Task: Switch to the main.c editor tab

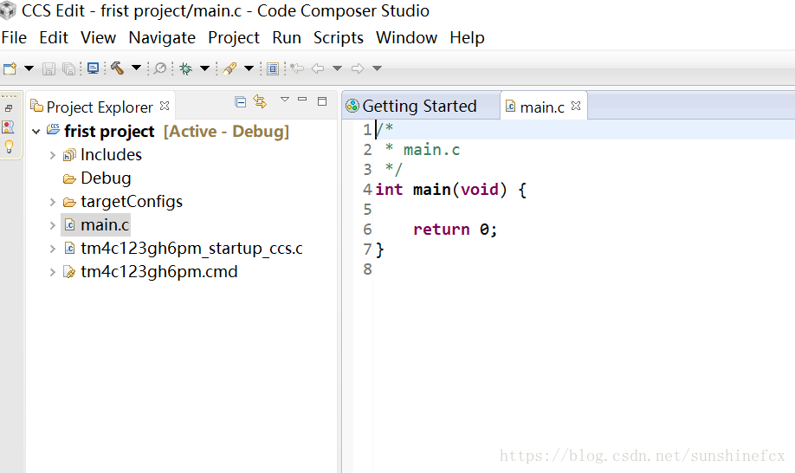Action: tap(542, 107)
